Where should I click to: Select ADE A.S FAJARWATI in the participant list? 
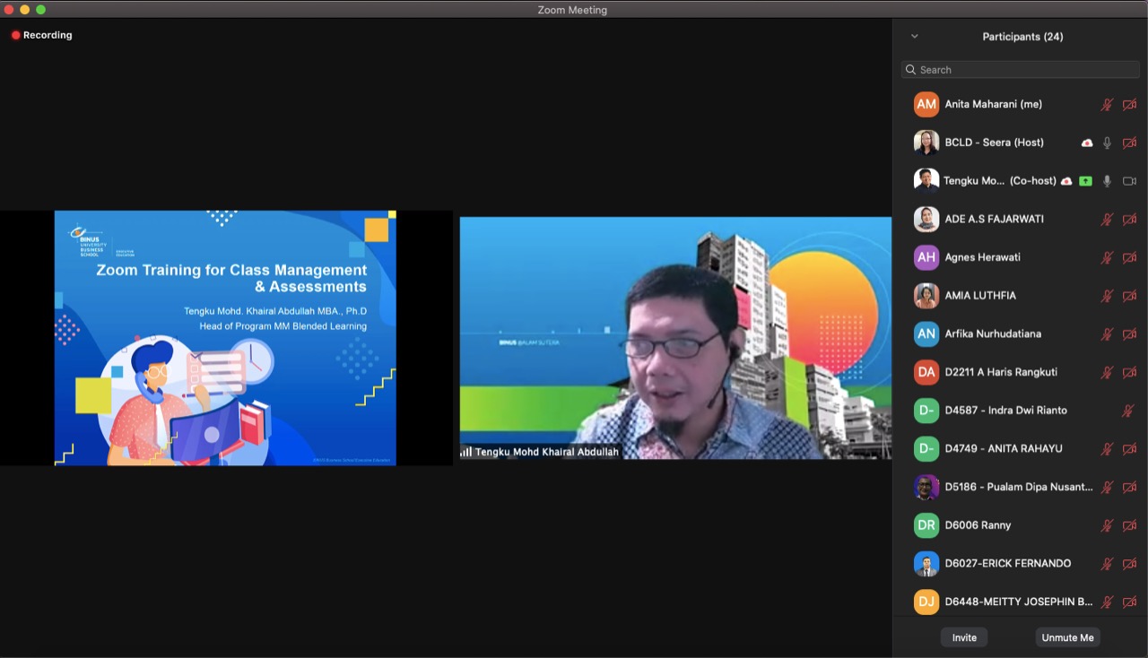point(994,219)
